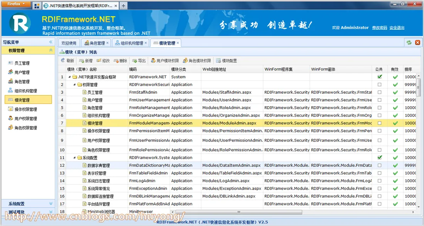Open a new Firefox tab

(123, 6)
